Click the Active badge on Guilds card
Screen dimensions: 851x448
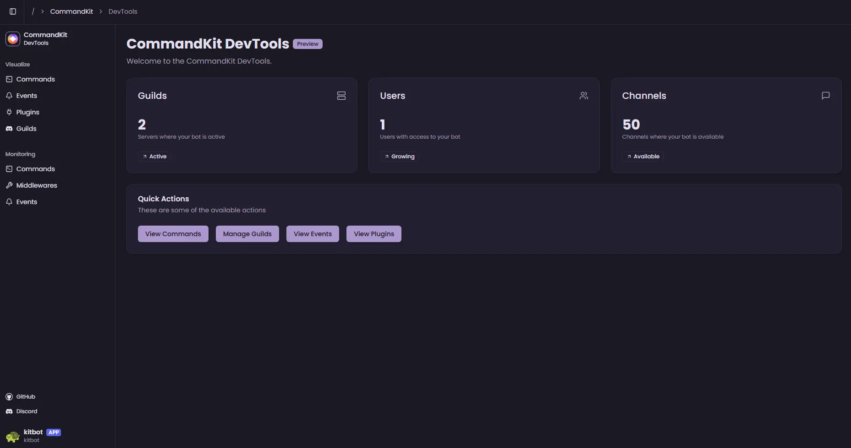pos(154,156)
